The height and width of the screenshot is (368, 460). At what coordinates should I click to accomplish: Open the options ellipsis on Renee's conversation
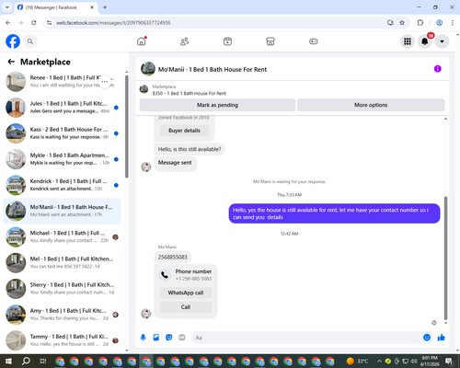(x=105, y=81)
